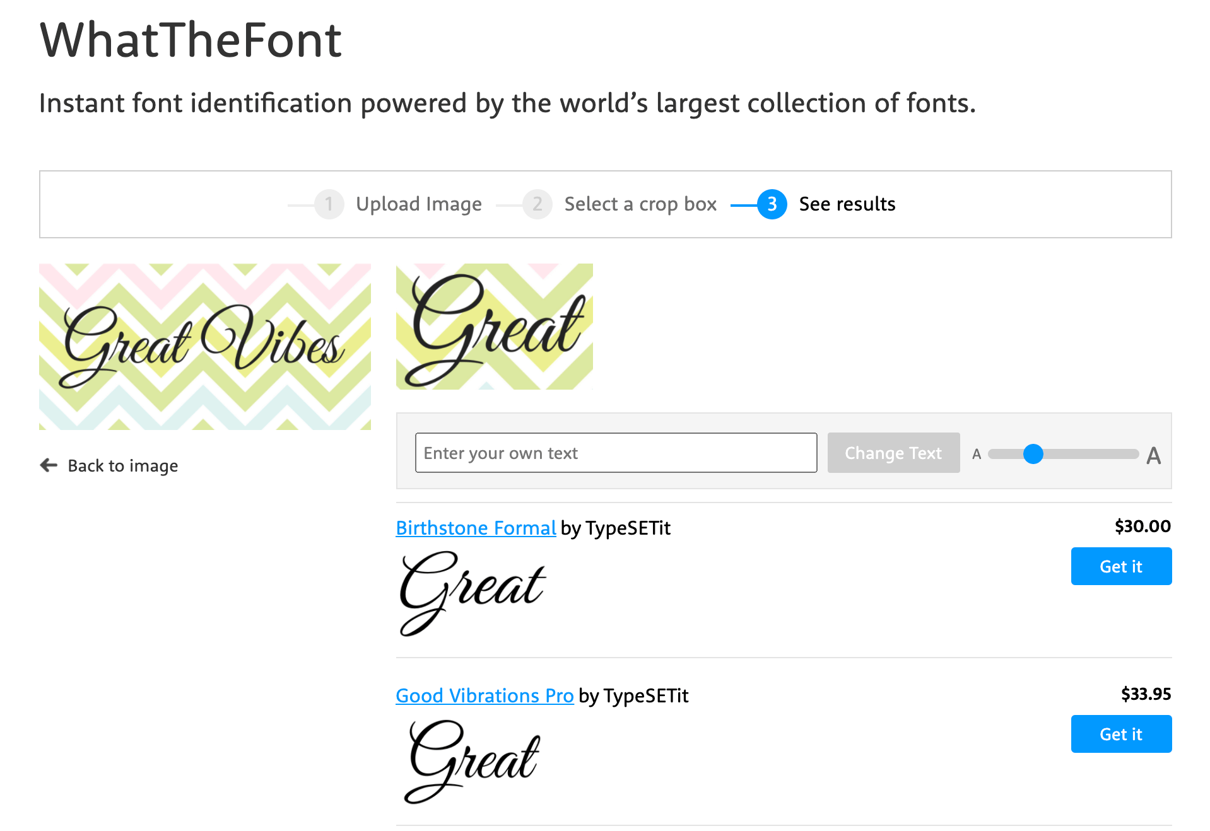Image resolution: width=1210 pixels, height=831 pixels.
Task: Select Back to image
Action: (121, 465)
